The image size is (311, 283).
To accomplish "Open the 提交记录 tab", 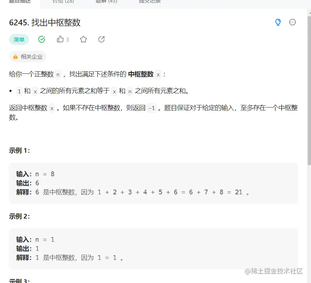I will pyautogui.click(x=150, y=1).
